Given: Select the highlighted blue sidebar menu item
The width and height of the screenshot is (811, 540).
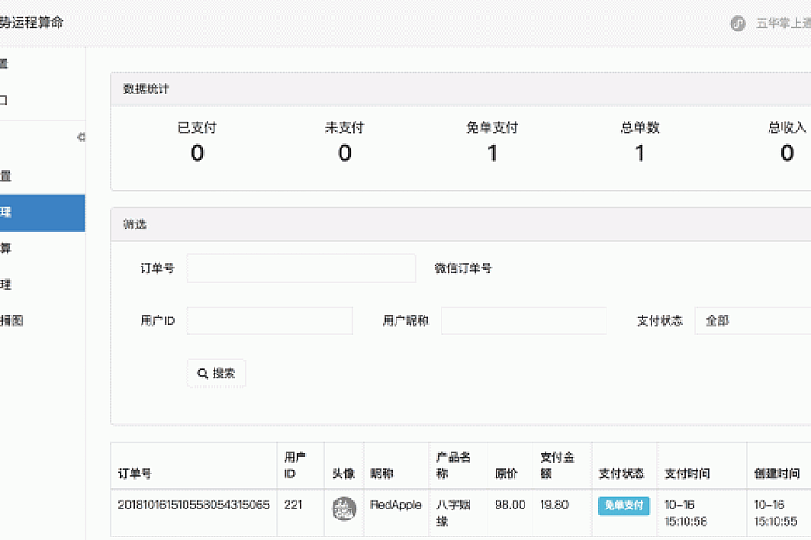Looking at the screenshot, I should tap(41, 213).
